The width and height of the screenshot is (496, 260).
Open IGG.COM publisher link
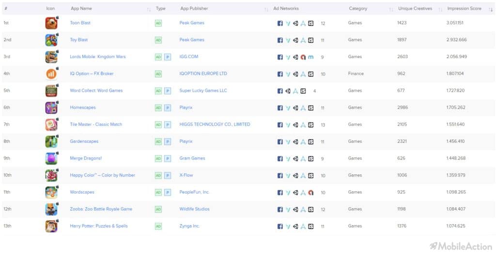pos(189,57)
